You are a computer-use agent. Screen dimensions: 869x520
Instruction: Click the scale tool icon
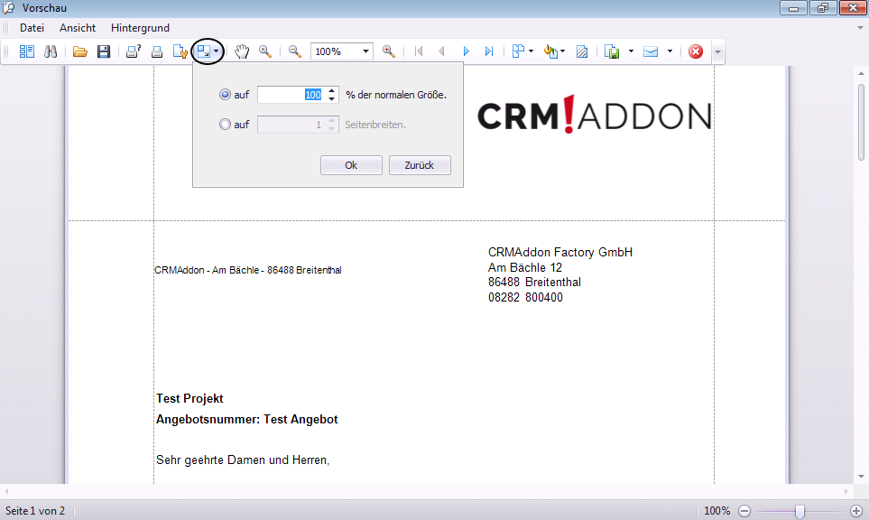tap(203, 51)
